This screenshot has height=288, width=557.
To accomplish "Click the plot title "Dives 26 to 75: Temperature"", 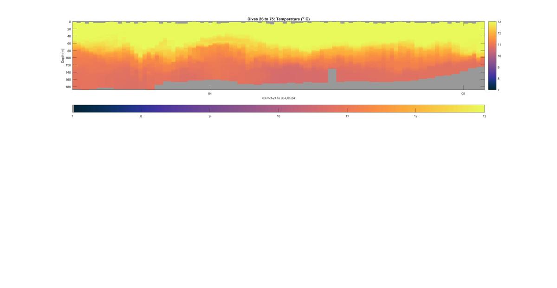I will pos(278,19).
